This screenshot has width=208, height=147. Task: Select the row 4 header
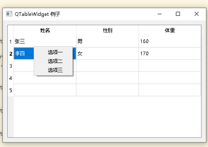(11, 78)
